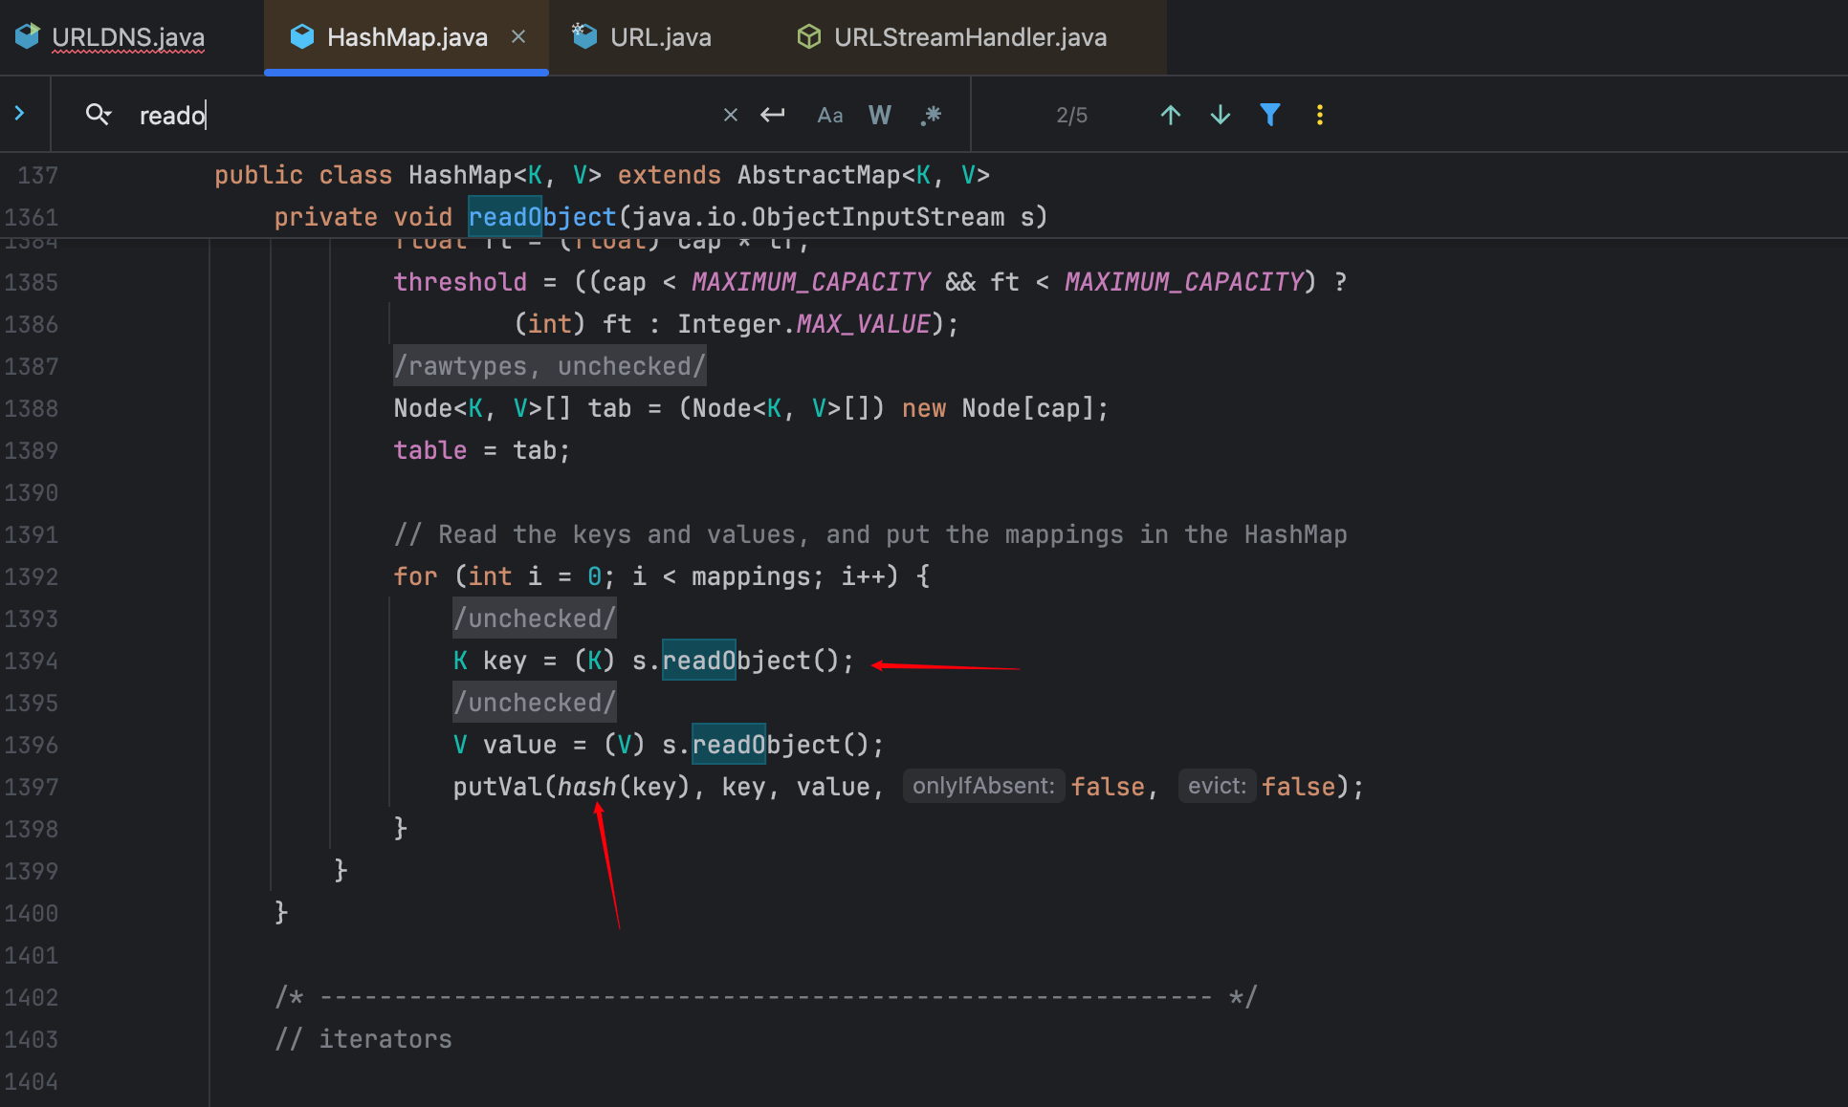Click the first MAXIMUM_CAPACITY constant

pos(811,282)
